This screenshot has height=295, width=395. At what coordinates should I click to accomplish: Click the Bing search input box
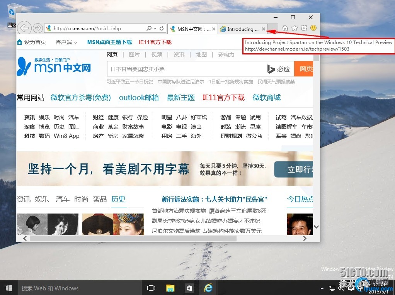click(x=186, y=69)
